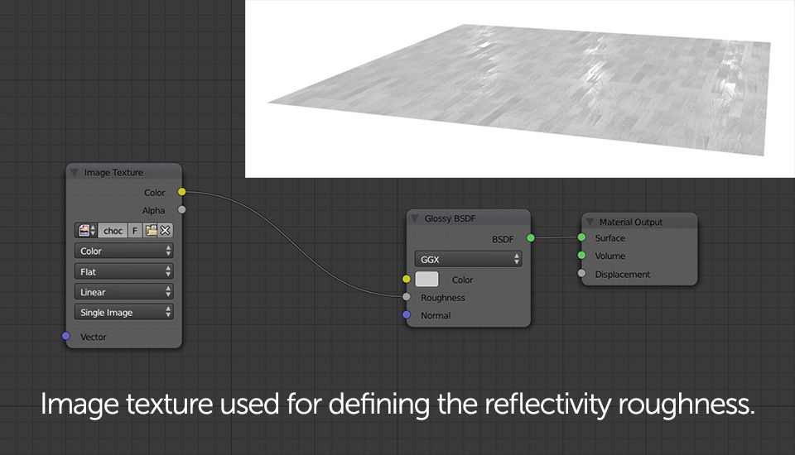Select the Material Output node header
The width and height of the screenshot is (795, 455).
639,222
